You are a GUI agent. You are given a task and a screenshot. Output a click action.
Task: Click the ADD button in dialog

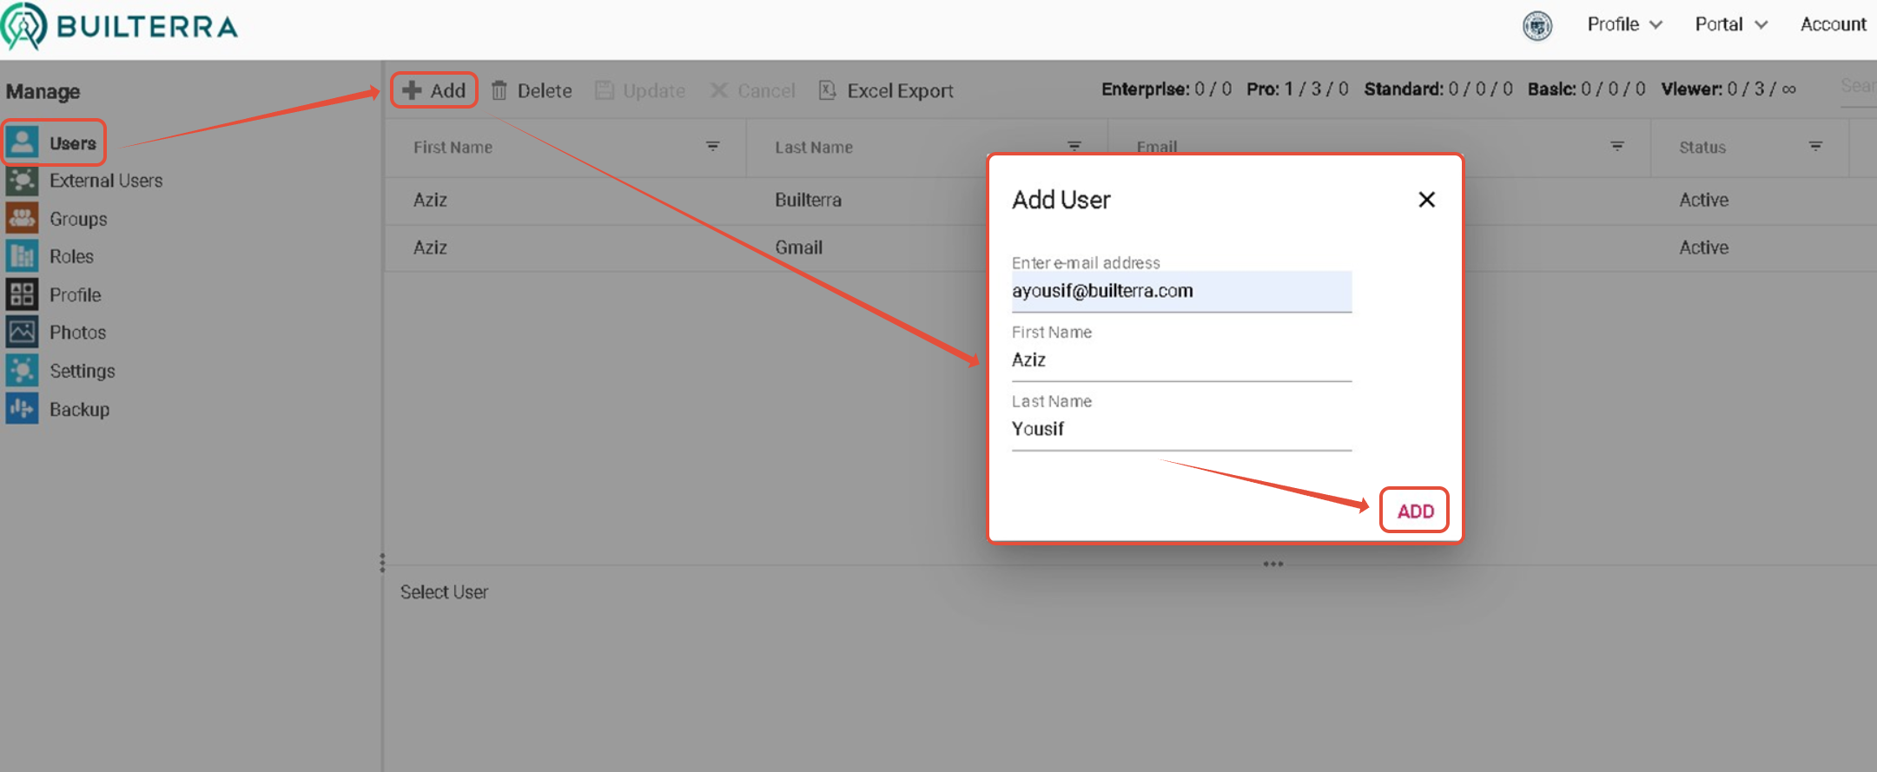[x=1415, y=511]
